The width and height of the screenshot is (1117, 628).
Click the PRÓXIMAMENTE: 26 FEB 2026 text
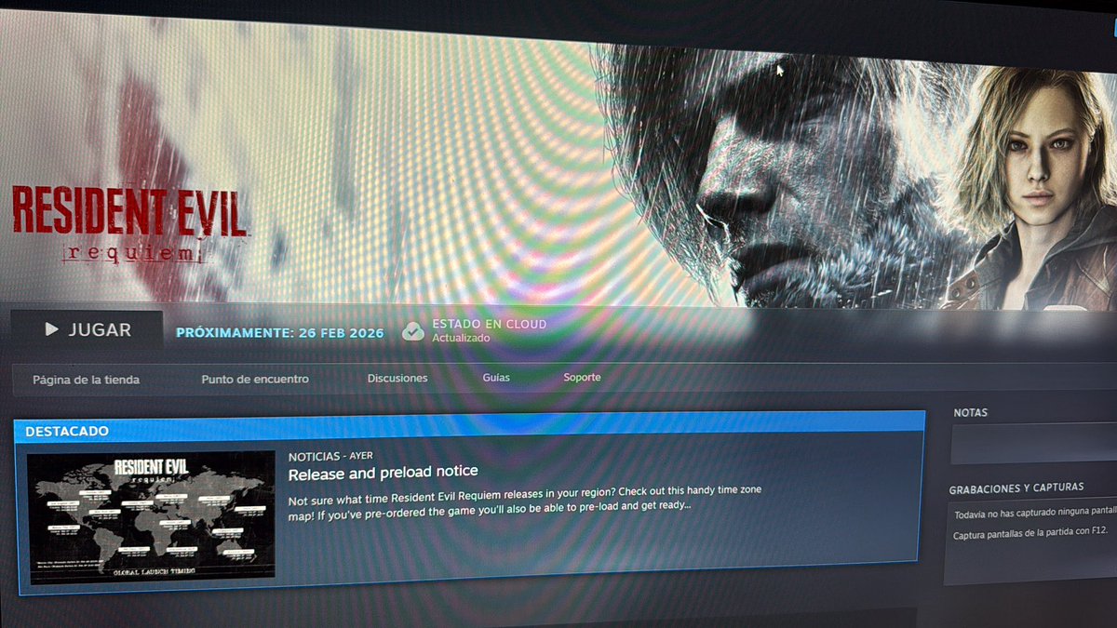coord(279,333)
